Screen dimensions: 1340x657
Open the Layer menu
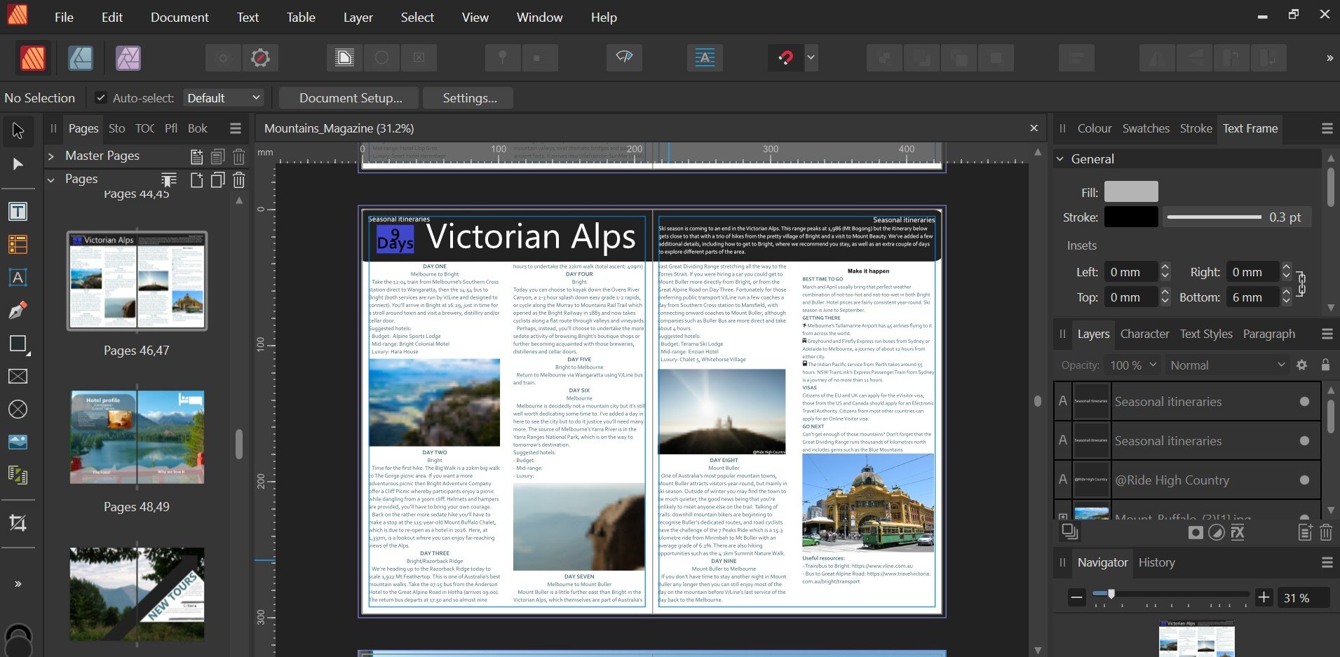coord(358,18)
